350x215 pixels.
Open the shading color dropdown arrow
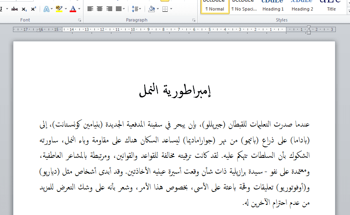coord(157,9)
